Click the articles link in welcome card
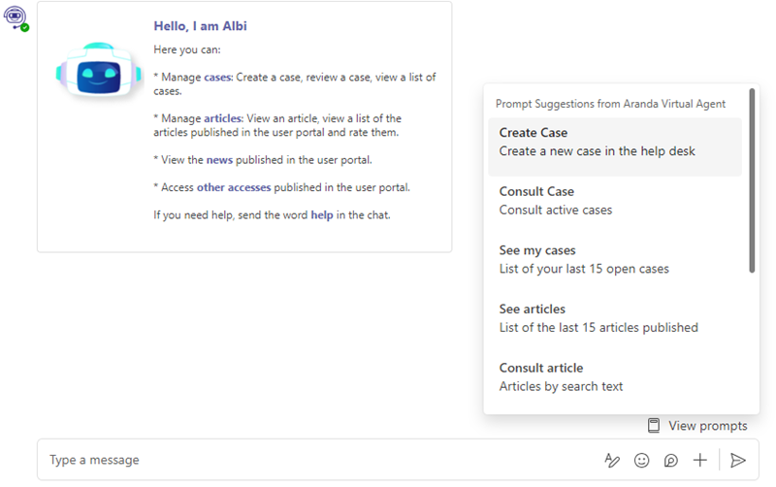 point(223,118)
